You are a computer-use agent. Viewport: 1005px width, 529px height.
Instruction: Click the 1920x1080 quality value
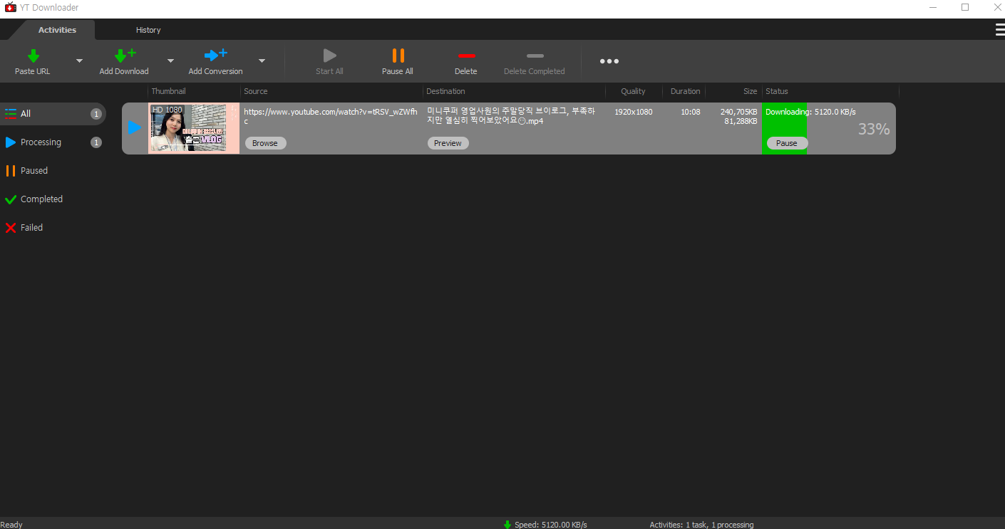click(x=634, y=112)
